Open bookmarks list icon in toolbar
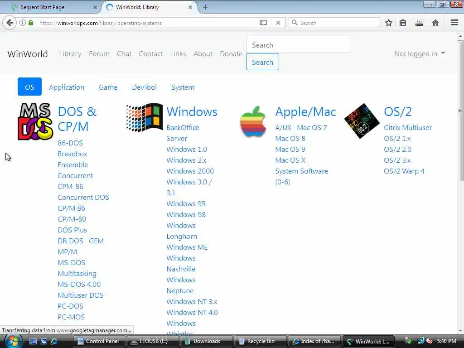Screen dimensions: 464x348 point(403,23)
